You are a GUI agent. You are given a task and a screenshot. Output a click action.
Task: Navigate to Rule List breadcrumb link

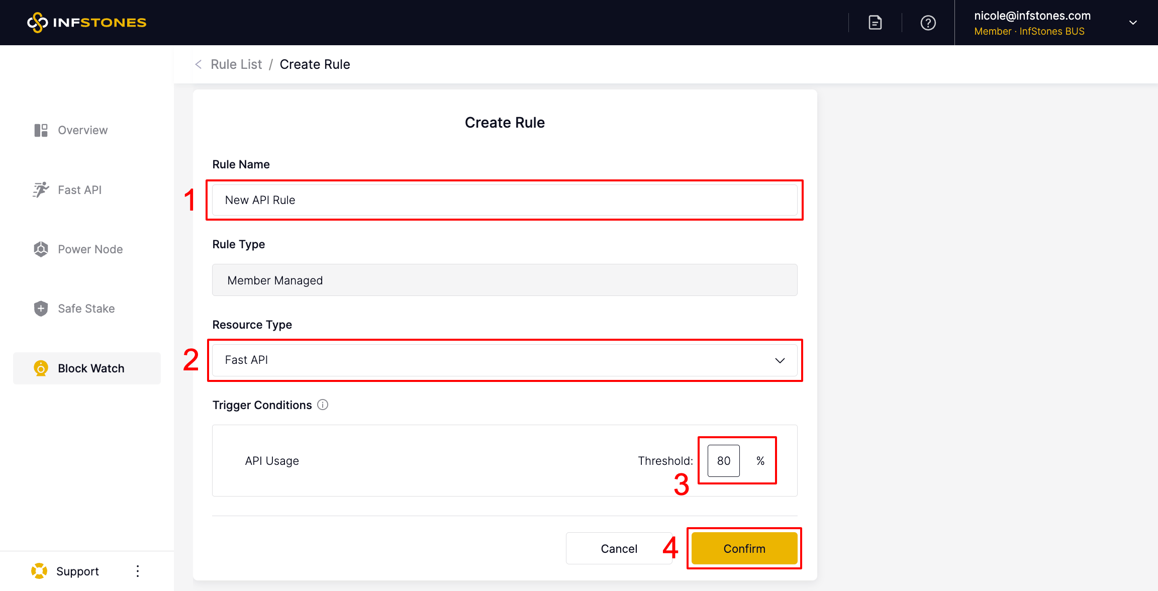236,64
